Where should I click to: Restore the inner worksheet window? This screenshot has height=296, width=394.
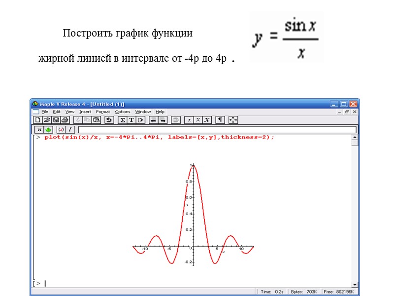(347, 112)
